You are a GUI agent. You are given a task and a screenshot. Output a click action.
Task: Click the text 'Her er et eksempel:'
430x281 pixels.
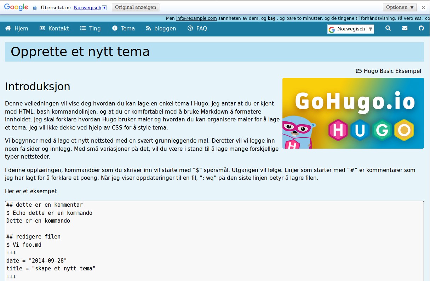click(31, 191)
